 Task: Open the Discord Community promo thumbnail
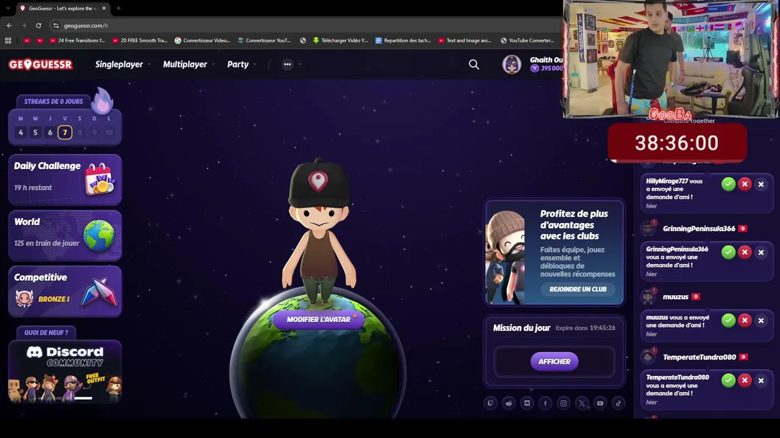pos(65,371)
